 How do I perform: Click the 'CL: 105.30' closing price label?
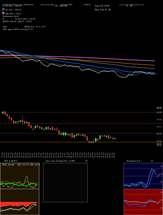tap(61, 6)
